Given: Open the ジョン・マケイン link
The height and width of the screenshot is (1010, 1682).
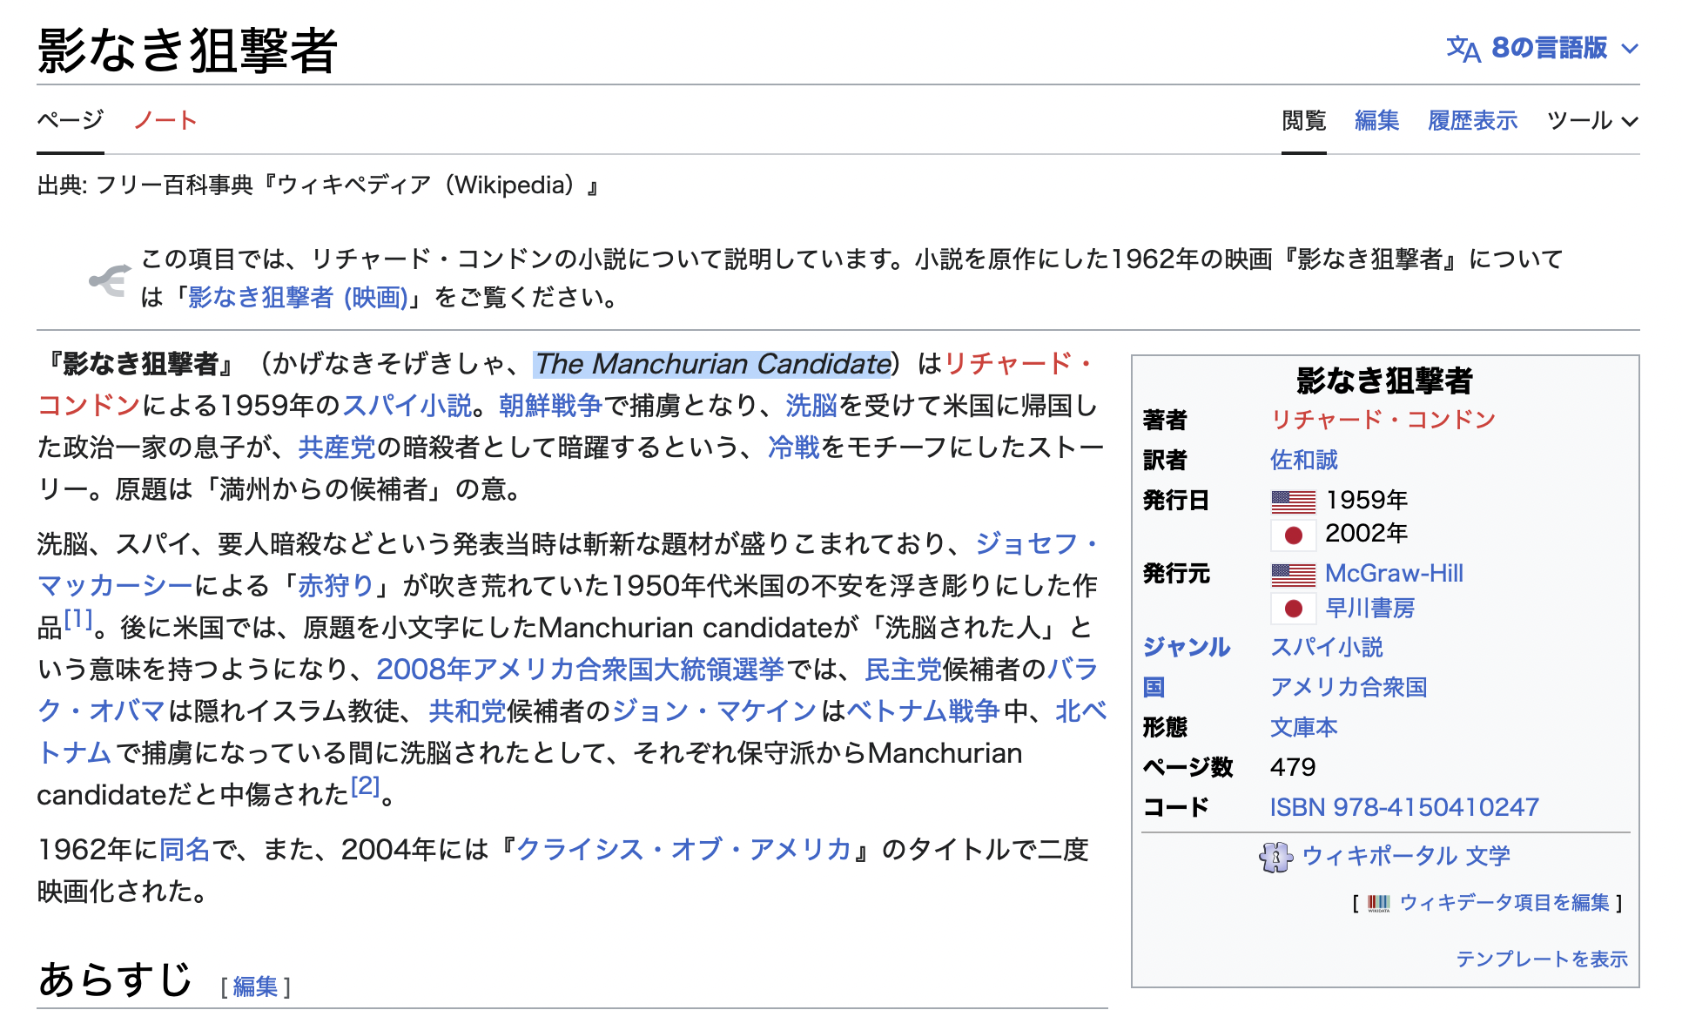Looking at the screenshot, I should 714,710.
